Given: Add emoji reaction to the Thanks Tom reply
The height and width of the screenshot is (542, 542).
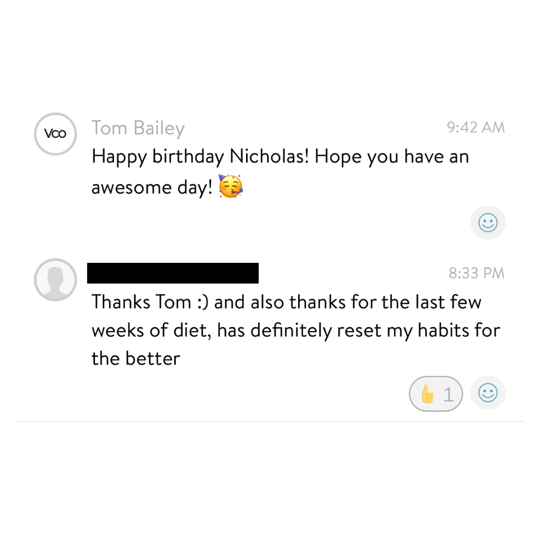Looking at the screenshot, I should pos(488,392).
